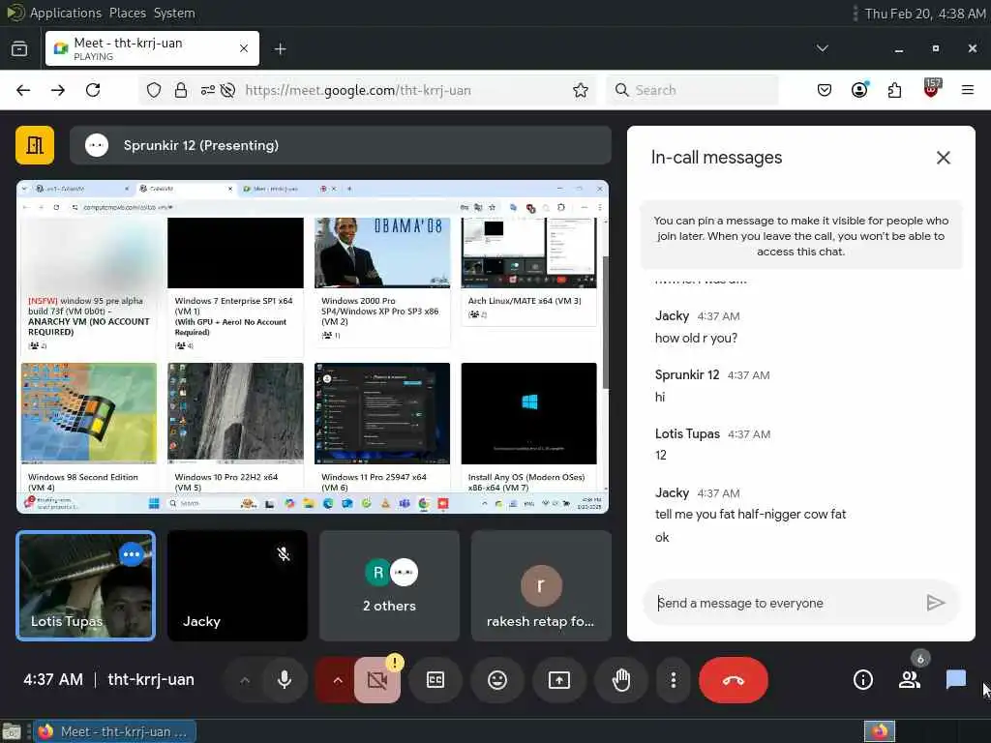Toggle the chat panel icon
The height and width of the screenshot is (743, 991).
point(955,680)
